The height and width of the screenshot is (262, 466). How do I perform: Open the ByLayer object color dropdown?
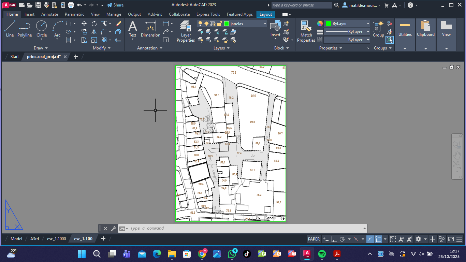(x=368, y=24)
